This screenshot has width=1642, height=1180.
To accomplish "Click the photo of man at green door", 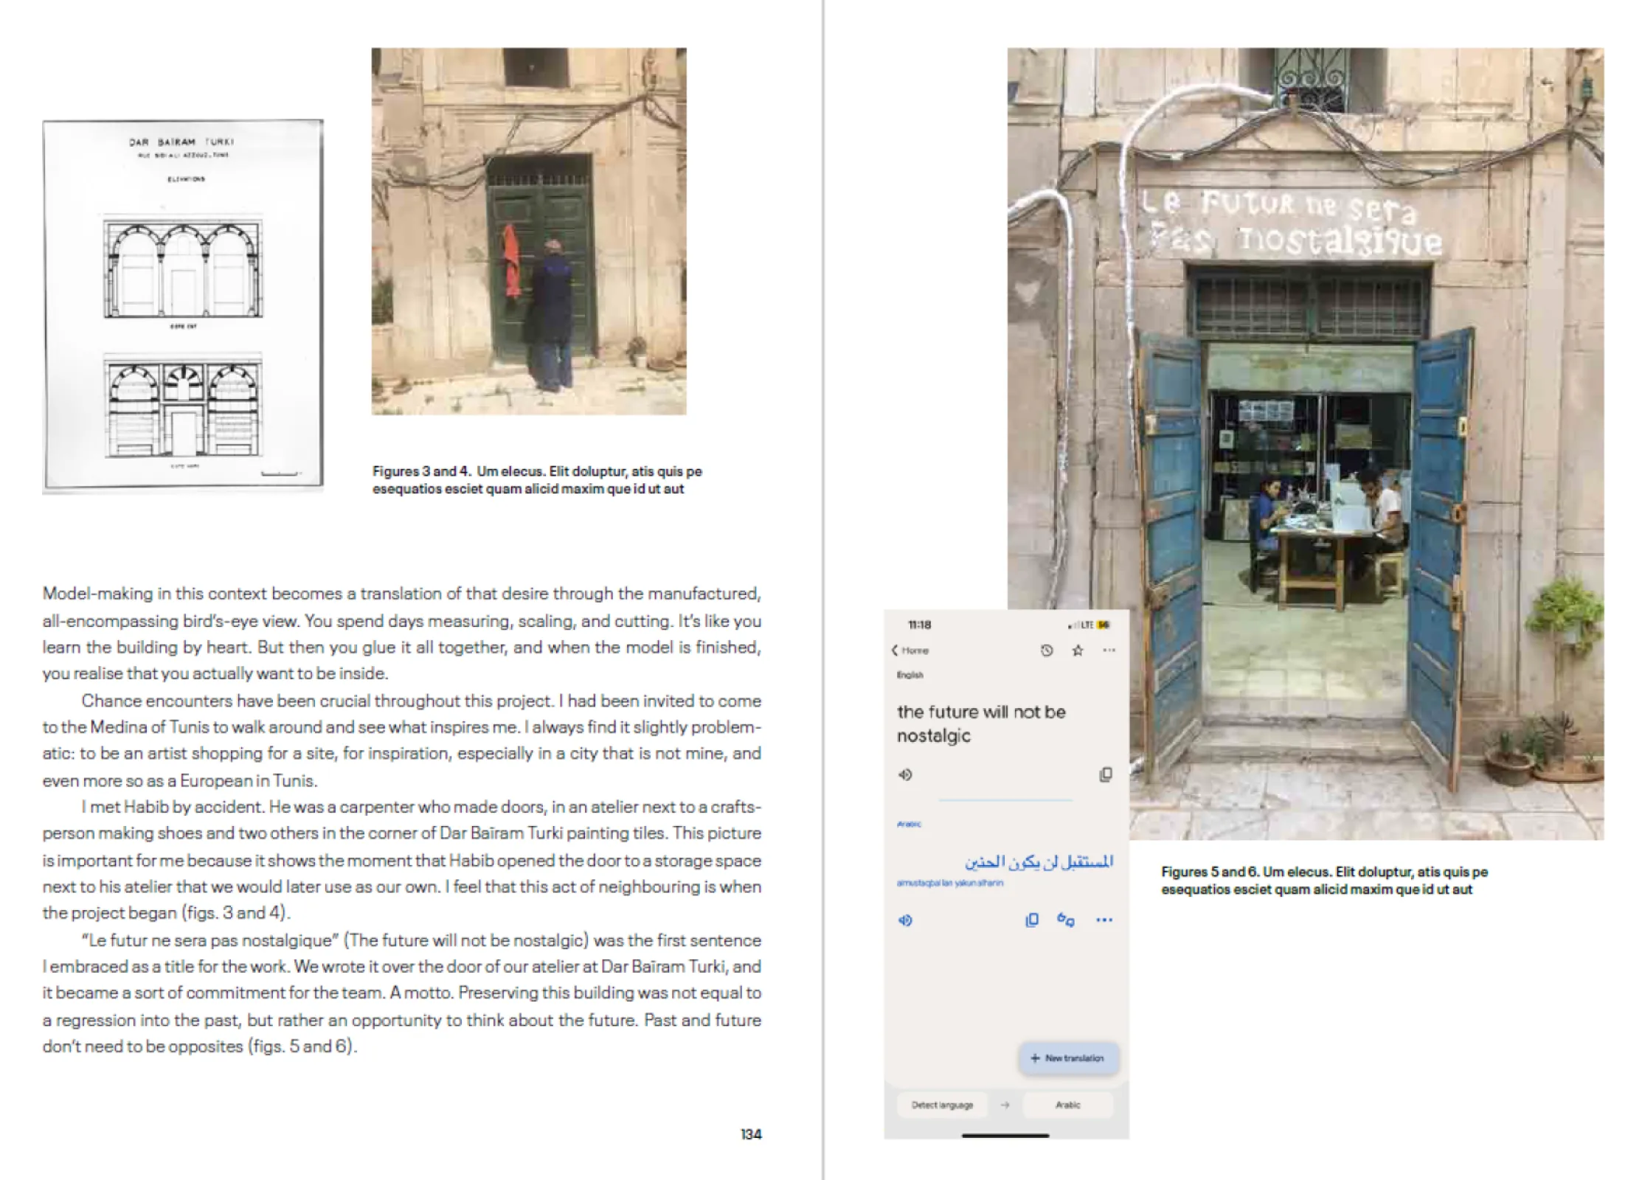I will coord(528,231).
